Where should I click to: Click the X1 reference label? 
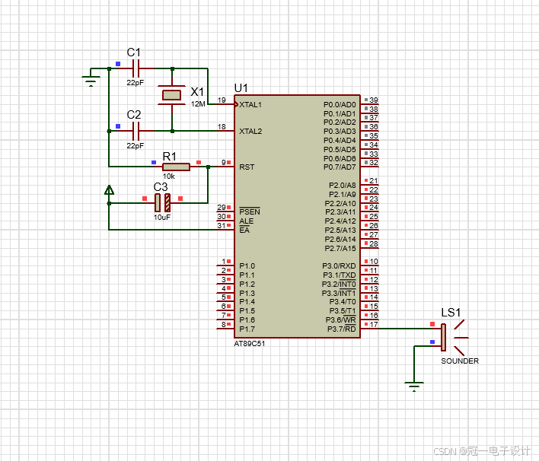pyautogui.click(x=197, y=92)
